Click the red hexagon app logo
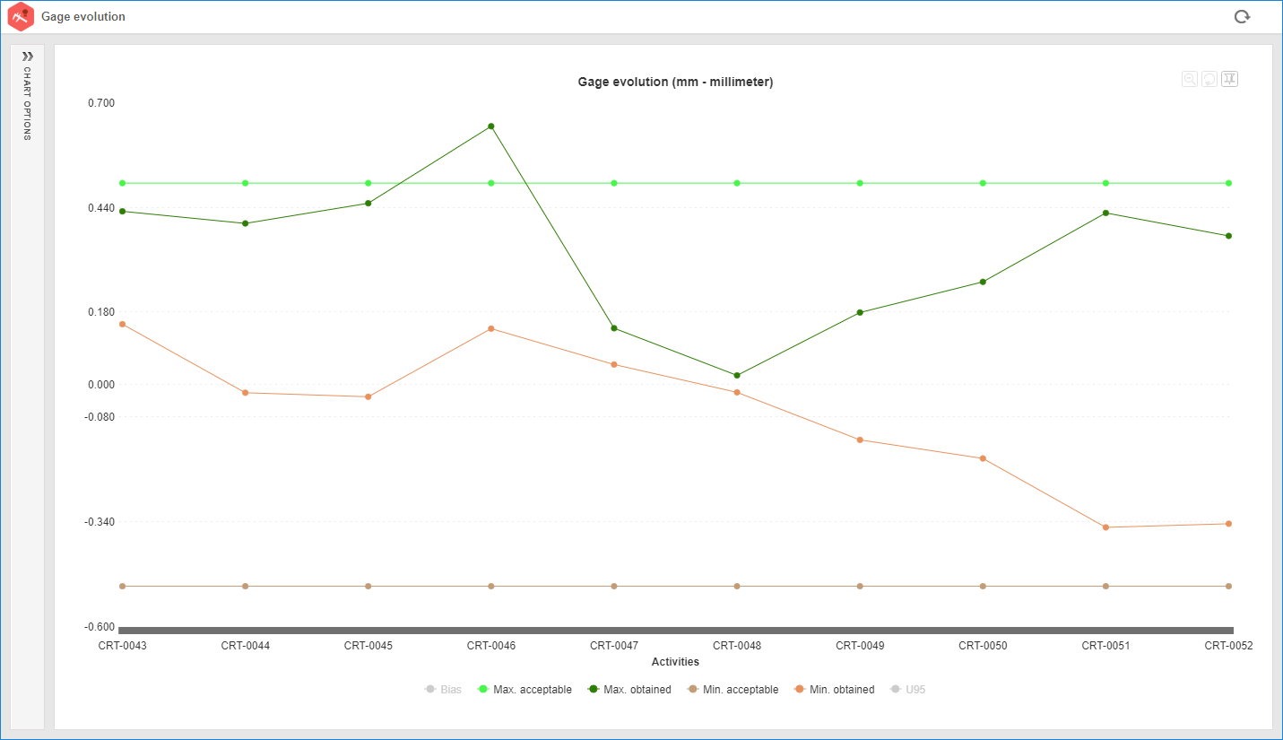The height and width of the screenshot is (740, 1283). (x=21, y=16)
